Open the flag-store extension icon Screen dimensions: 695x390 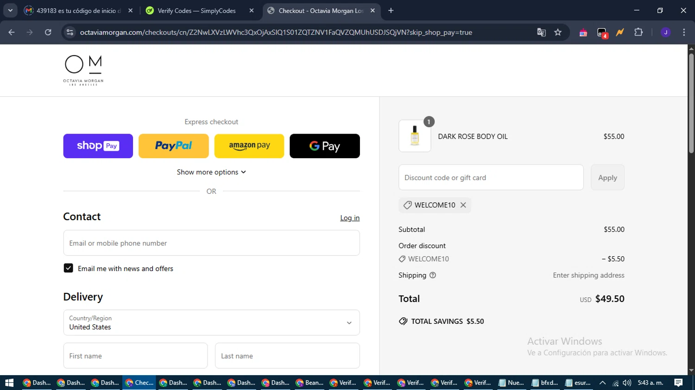(x=583, y=32)
